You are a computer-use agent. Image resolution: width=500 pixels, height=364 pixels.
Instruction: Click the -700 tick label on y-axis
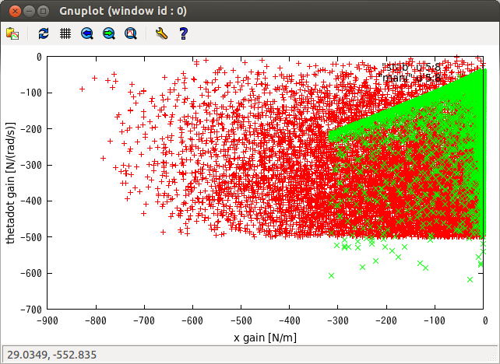point(31,310)
